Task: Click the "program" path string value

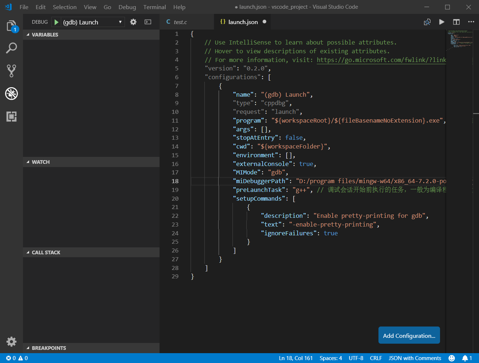Action: 357,120
